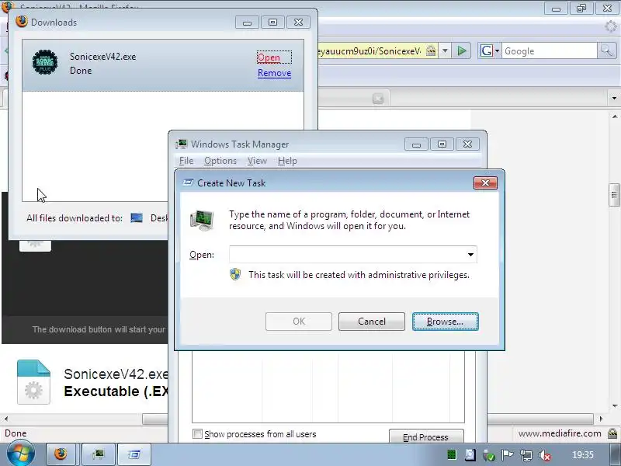Click End Process in Task Manager
Screen dimensions: 621x466
point(425,436)
